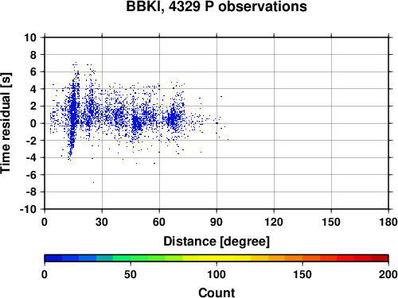Click the 'Distance [degree]' x-axis label
The image size is (398, 298).
pyautogui.click(x=217, y=242)
